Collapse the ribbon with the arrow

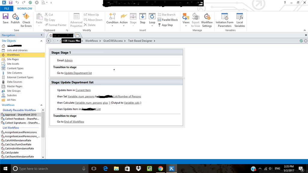(x=305, y=30)
